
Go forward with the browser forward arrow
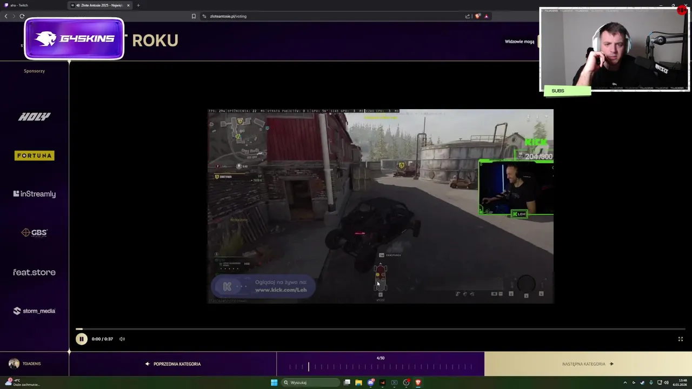tap(14, 16)
